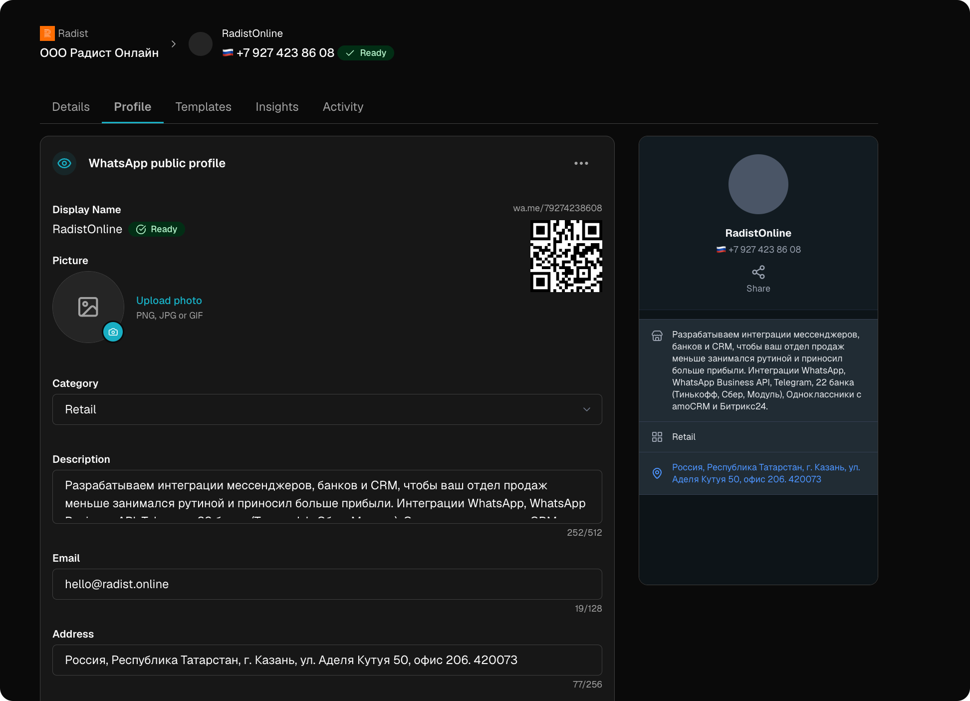Viewport: 970px width, 701px height.
Task: Click the Share label in preview
Action: tap(758, 289)
